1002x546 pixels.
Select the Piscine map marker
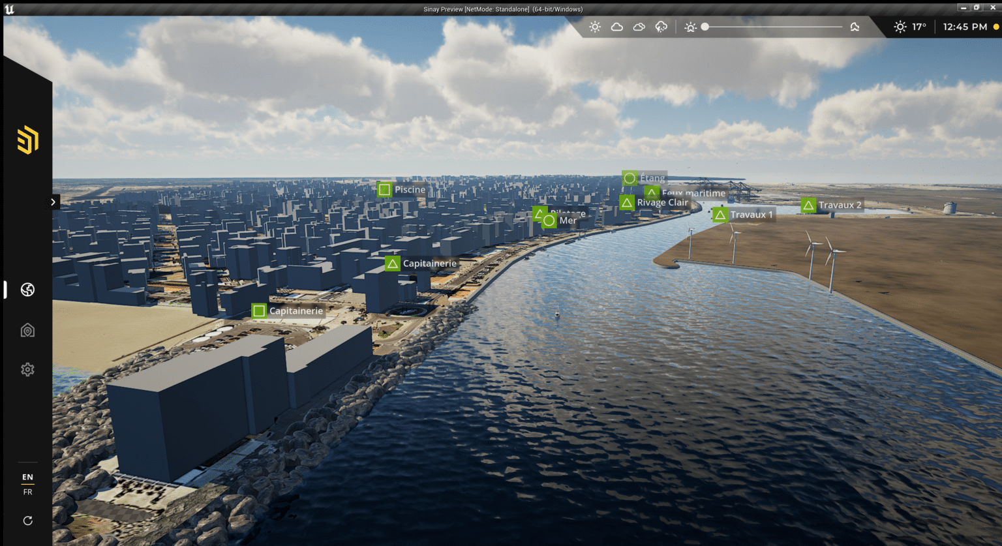(384, 189)
